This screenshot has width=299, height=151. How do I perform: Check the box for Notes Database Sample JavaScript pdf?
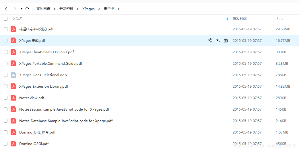5,121
